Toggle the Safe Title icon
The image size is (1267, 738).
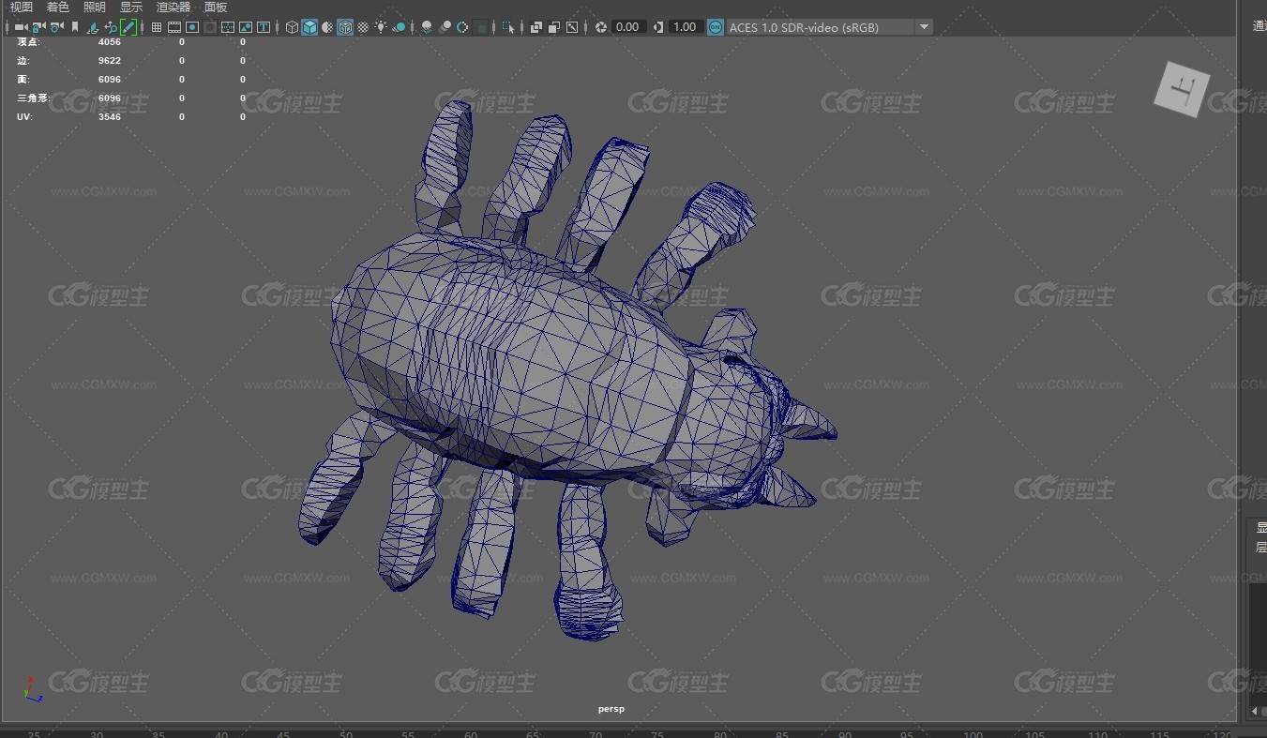tap(264, 27)
